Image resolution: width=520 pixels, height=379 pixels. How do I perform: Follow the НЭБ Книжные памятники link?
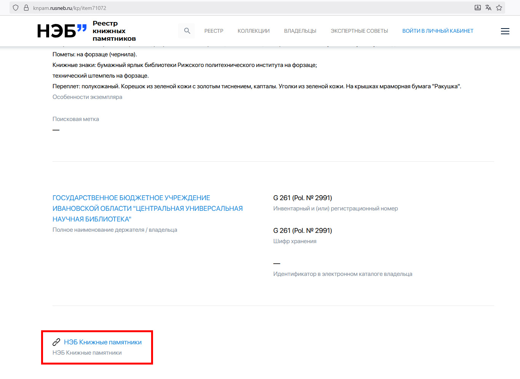coord(103,342)
